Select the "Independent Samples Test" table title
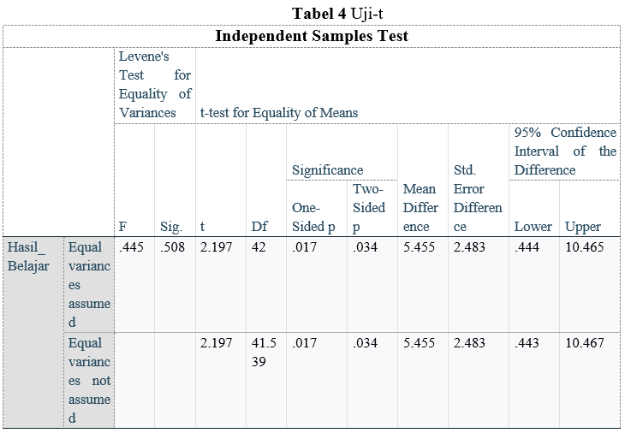This screenshot has height=433, width=625. [311, 36]
